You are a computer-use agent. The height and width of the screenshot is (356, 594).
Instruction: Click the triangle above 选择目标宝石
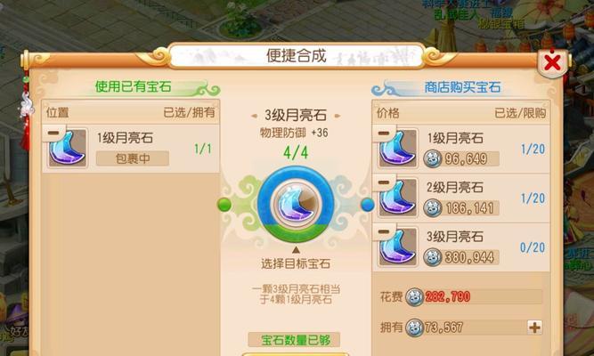click(296, 250)
